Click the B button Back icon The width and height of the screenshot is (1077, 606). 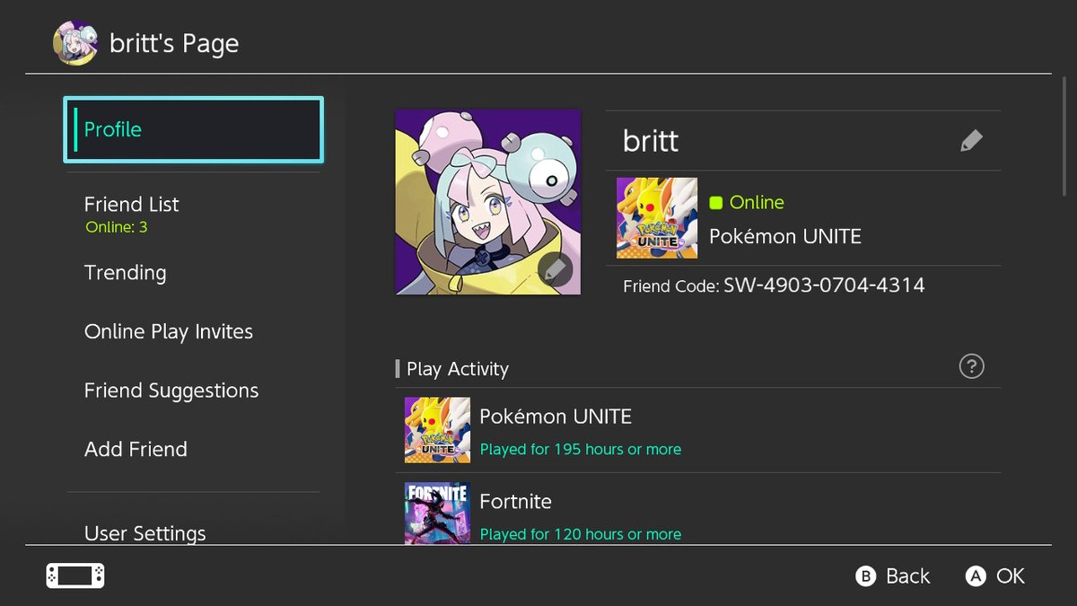coord(866,576)
